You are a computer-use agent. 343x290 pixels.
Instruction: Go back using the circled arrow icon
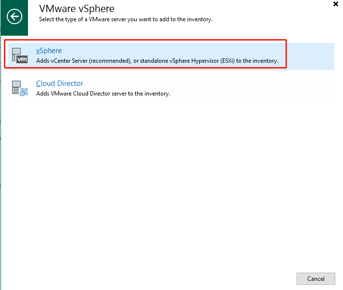click(14, 16)
